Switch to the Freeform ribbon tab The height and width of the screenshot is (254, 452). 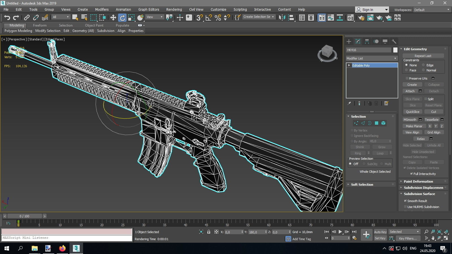(40, 25)
